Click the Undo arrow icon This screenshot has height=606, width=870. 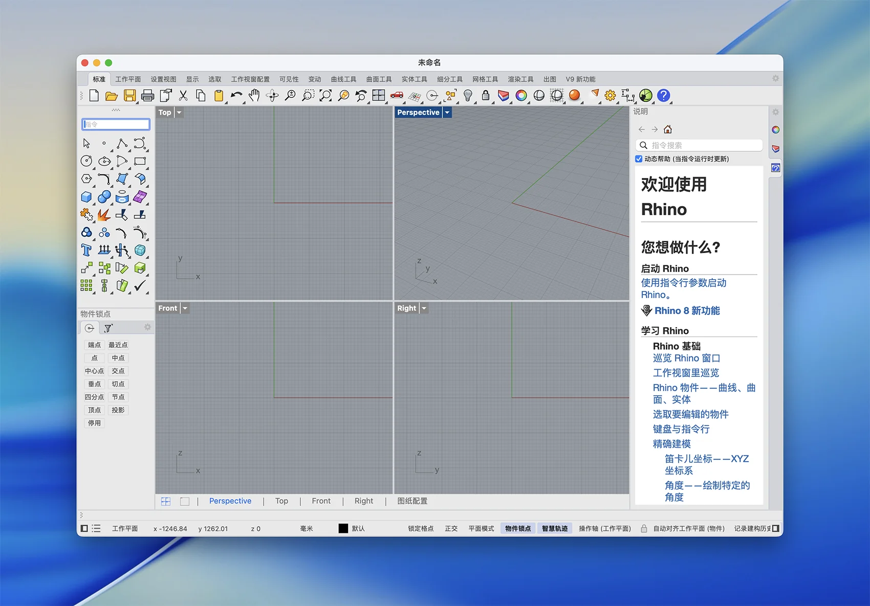[x=236, y=96]
